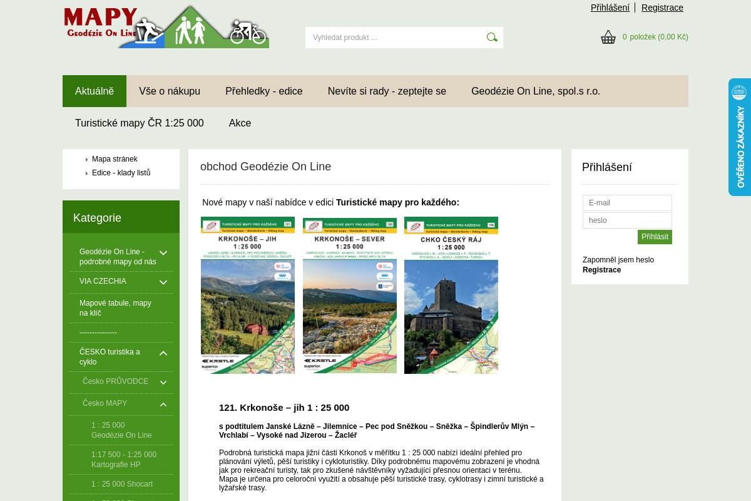The width and height of the screenshot is (751, 501).
Task: Open the Vše o nákupu menu
Action: pos(170,91)
